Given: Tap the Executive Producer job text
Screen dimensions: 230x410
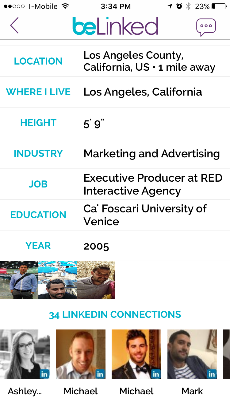Looking at the screenshot, I should coord(153,184).
